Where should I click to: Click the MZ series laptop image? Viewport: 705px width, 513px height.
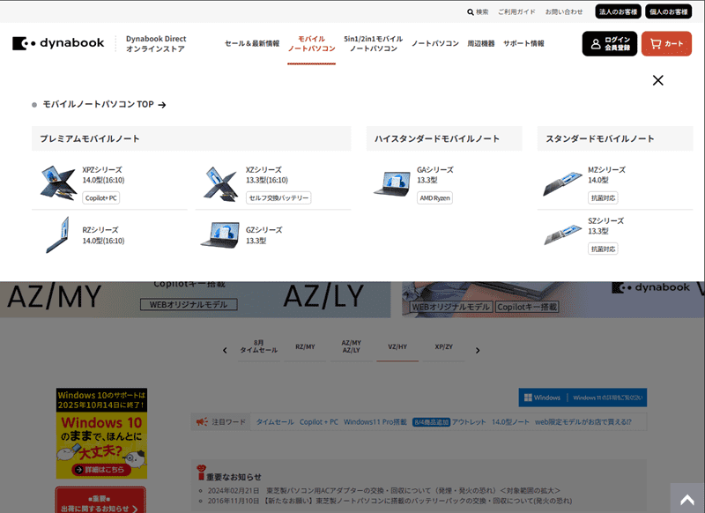pyautogui.click(x=562, y=183)
